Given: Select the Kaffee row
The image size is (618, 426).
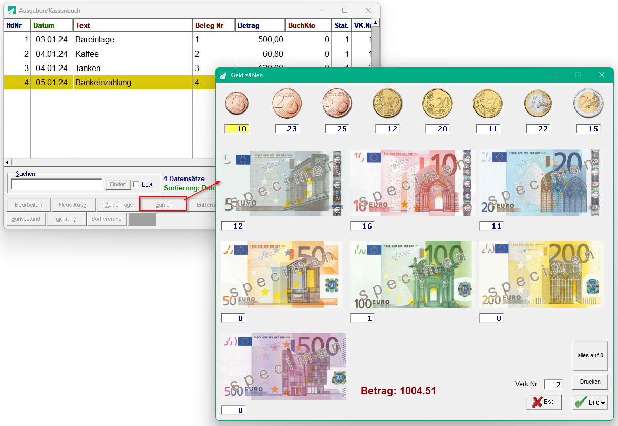Looking at the screenshot, I should 188,54.
